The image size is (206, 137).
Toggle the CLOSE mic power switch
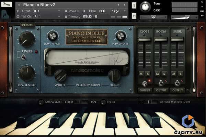[x=145, y=84]
